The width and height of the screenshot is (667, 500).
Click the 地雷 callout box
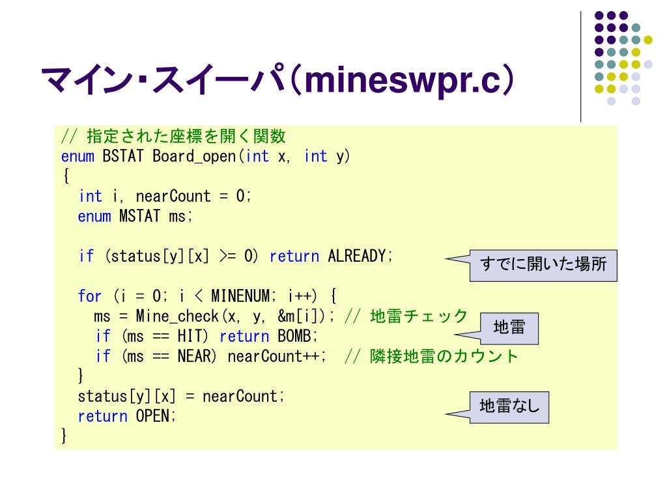click(x=509, y=329)
